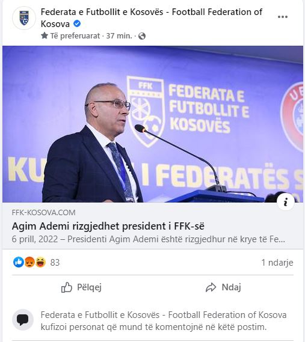Click the laughing reaction emoji
305x342 pixels.
[41, 262]
